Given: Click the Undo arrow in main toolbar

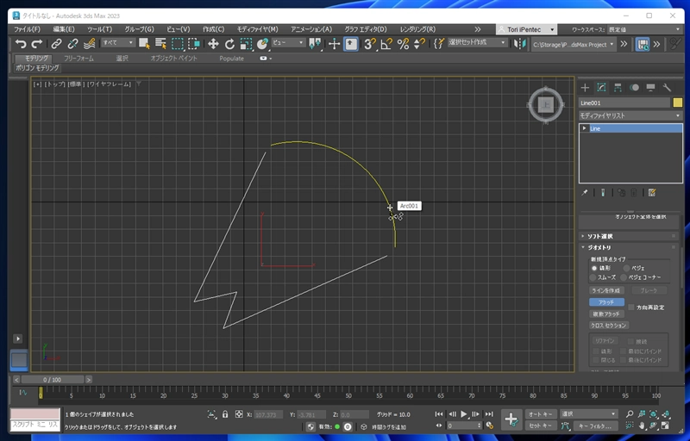Looking at the screenshot, I should click(20, 43).
